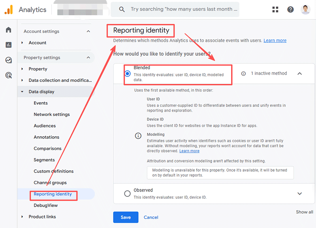Click the Cancel link
Image resolution: width=316 pixels, height=228 pixels.
[x=151, y=217]
